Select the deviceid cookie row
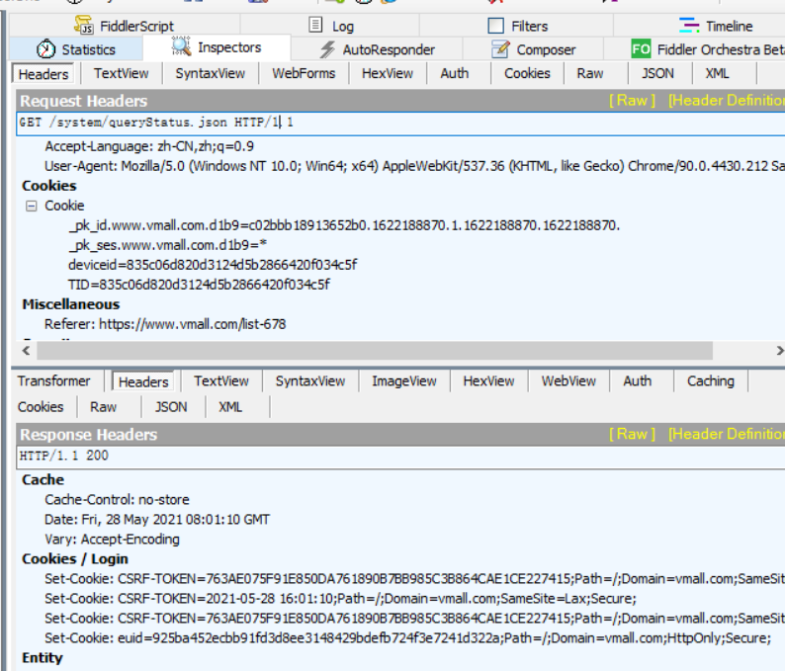 [213, 265]
